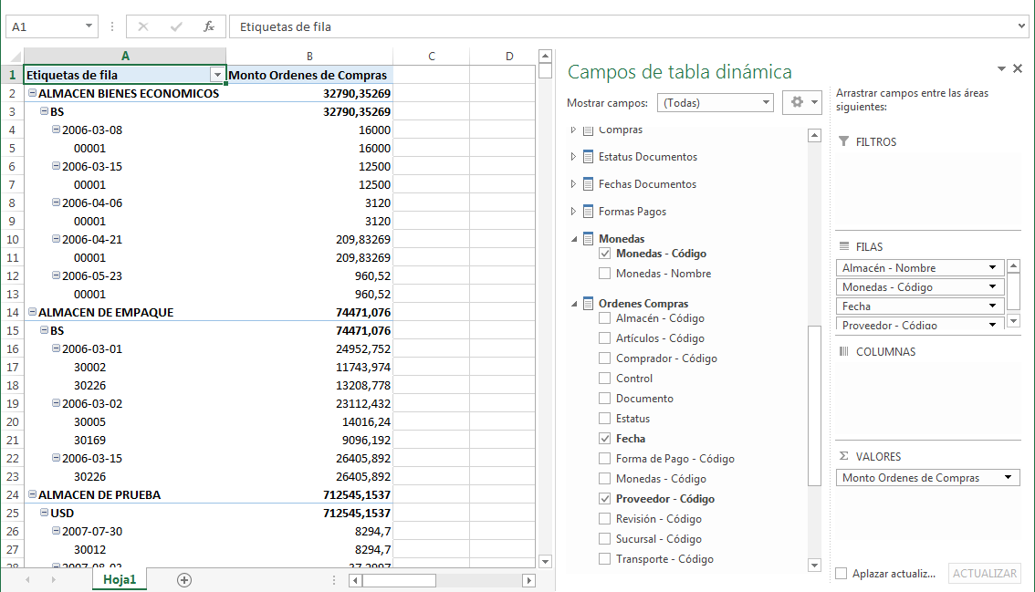This screenshot has width=1035, height=592.
Task: Select the Hoja1 sheet tab
Action: tap(119, 578)
